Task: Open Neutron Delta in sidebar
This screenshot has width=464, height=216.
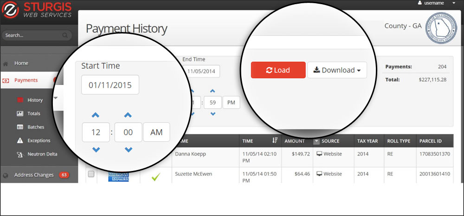Action: 42,154
